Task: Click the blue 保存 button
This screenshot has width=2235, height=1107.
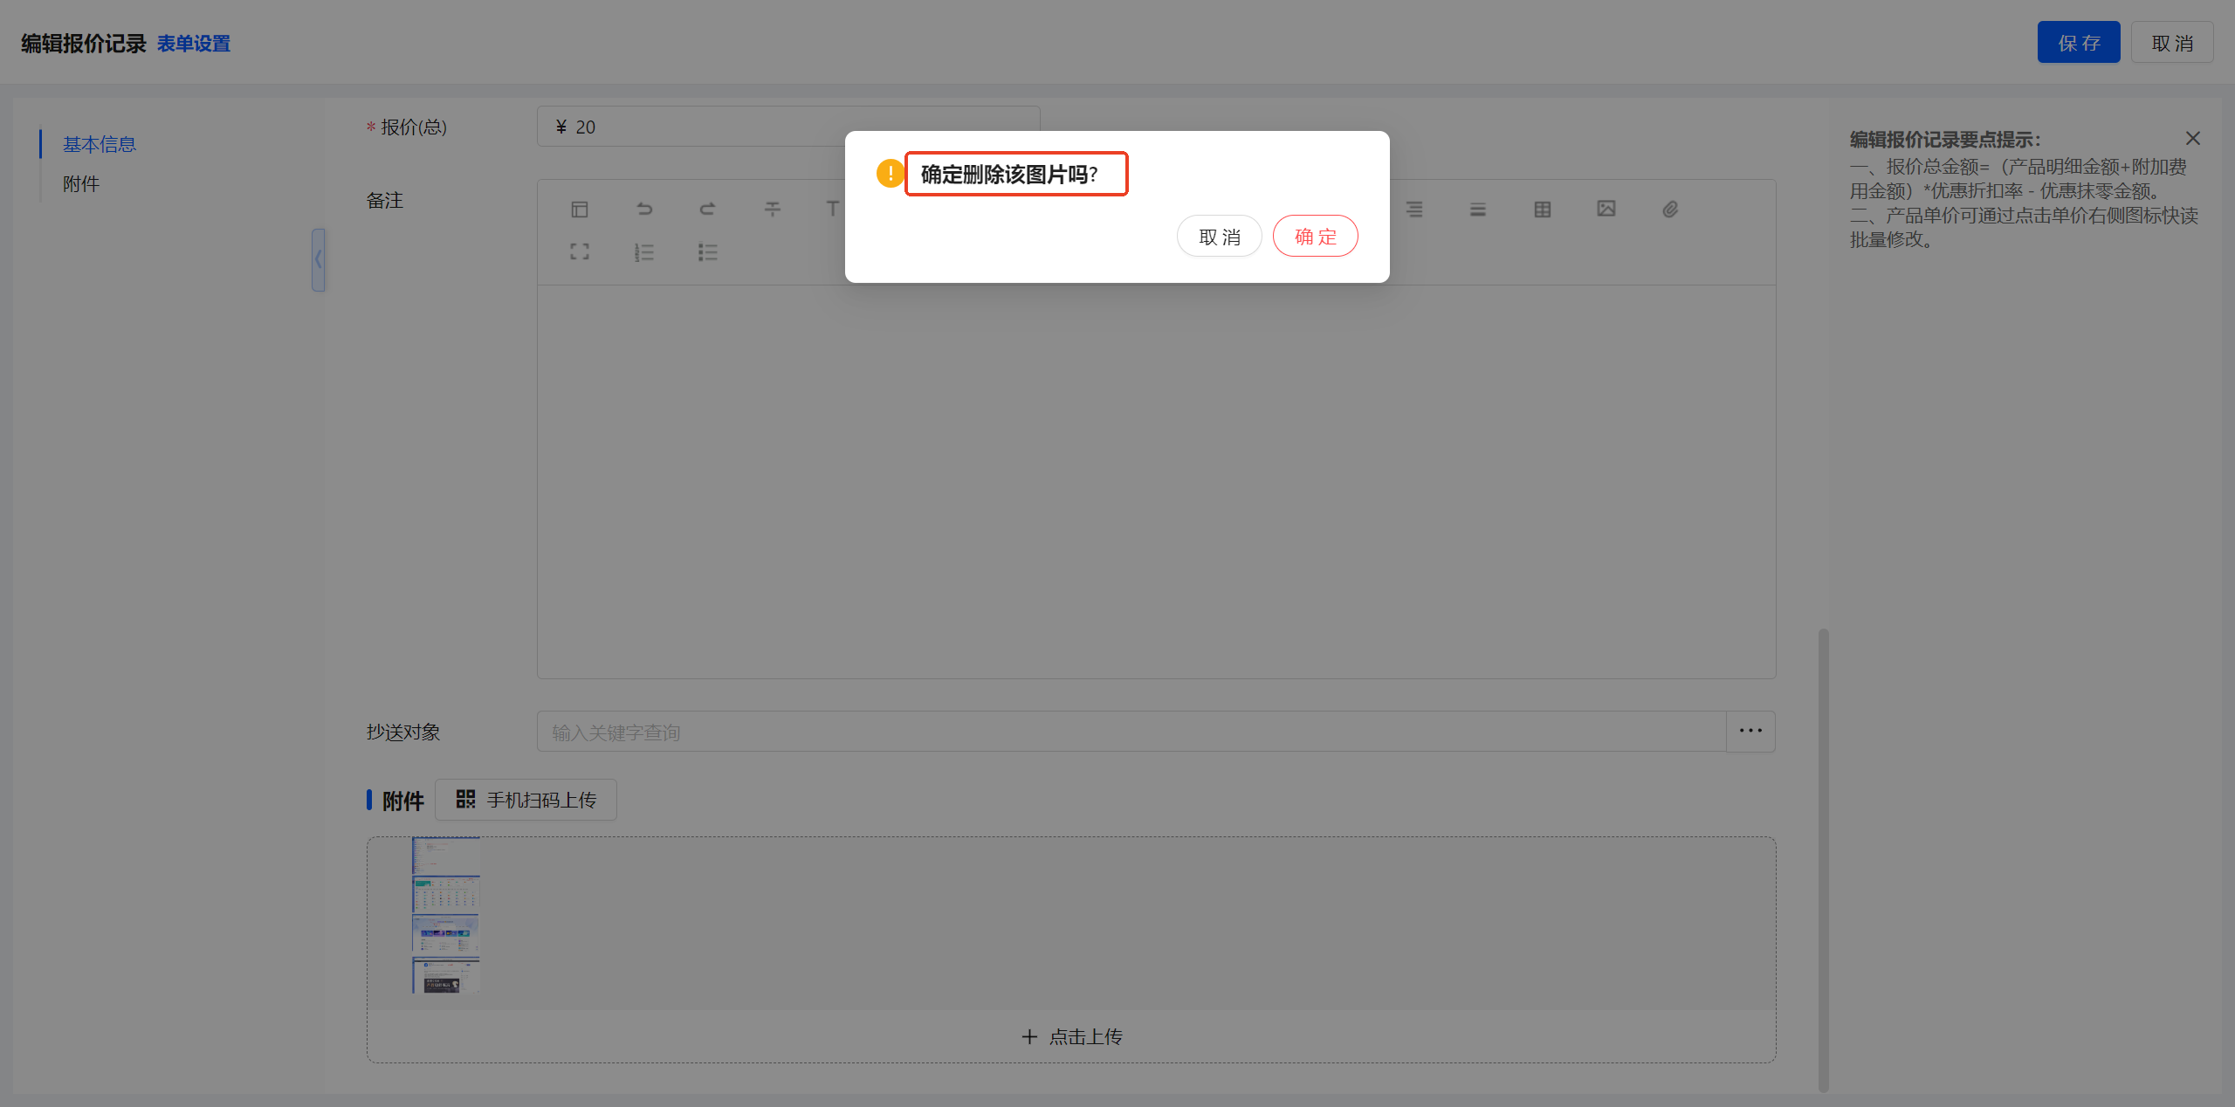Action: (2079, 43)
